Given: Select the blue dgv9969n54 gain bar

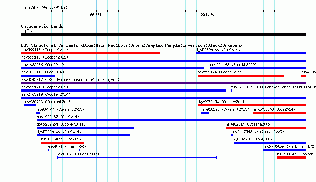Looking at the screenshot, I should tap(85, 128).
